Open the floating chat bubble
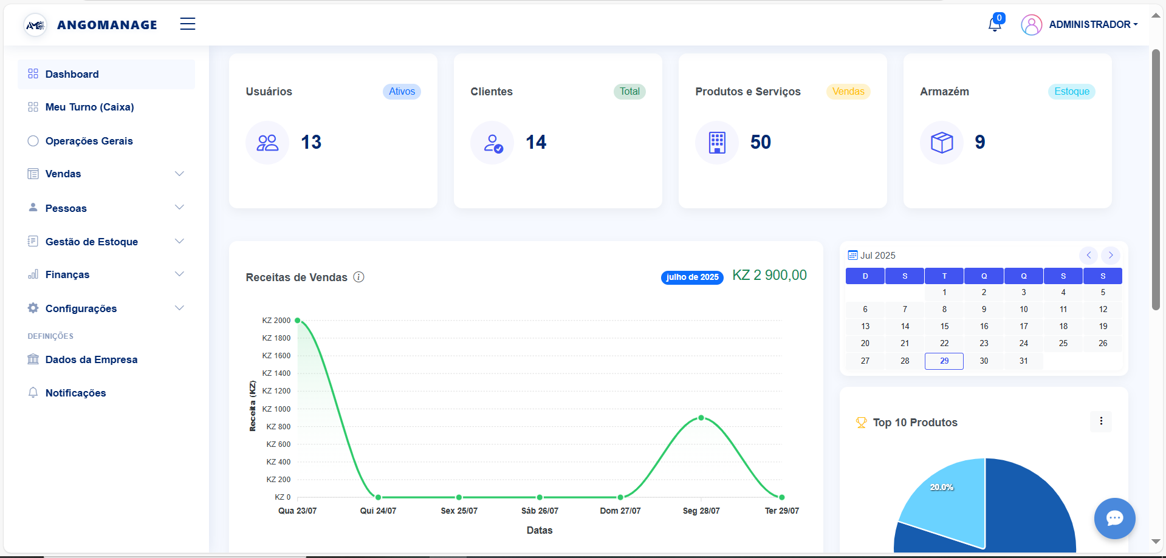Viewport: 1166px width, 558px height. coord(1114,518)
